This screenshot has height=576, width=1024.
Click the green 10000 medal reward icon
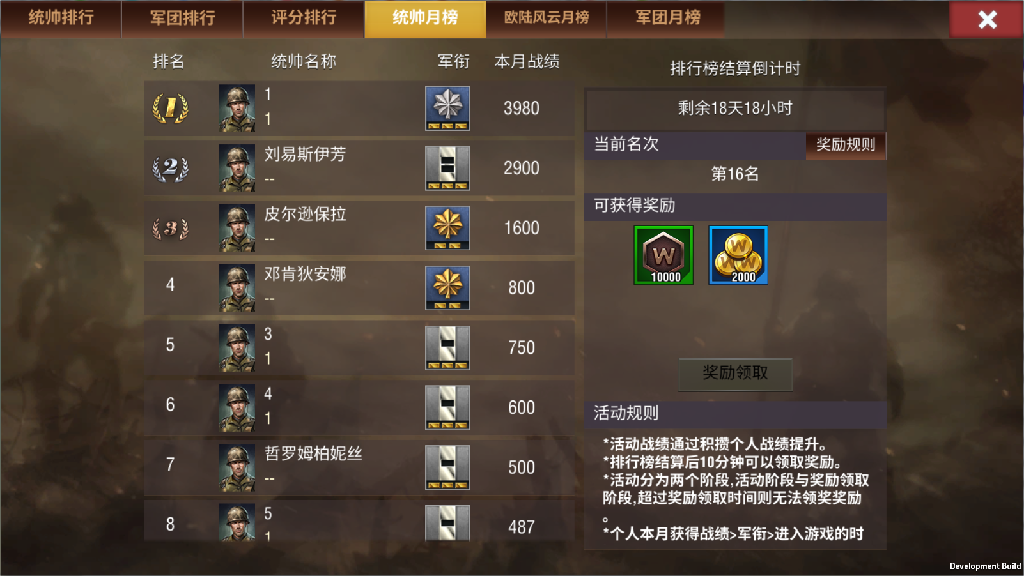click(x=663, y=255)
